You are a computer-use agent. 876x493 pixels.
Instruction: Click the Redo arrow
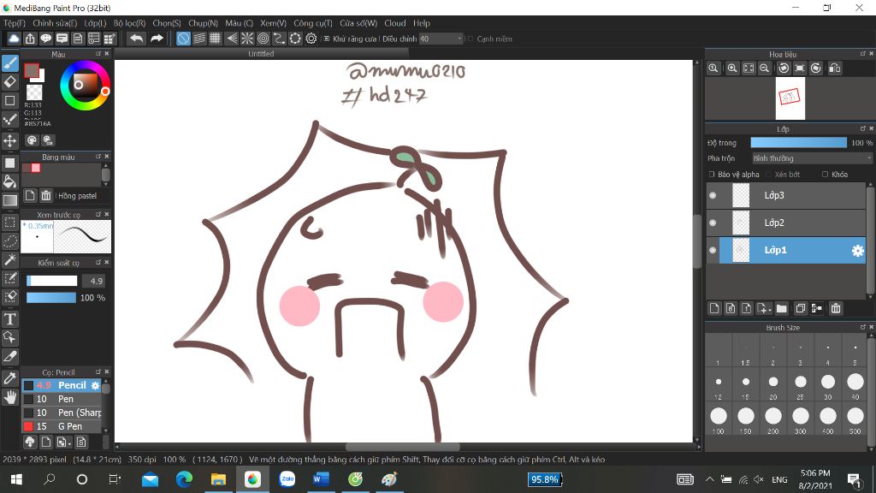coord(157,39)
